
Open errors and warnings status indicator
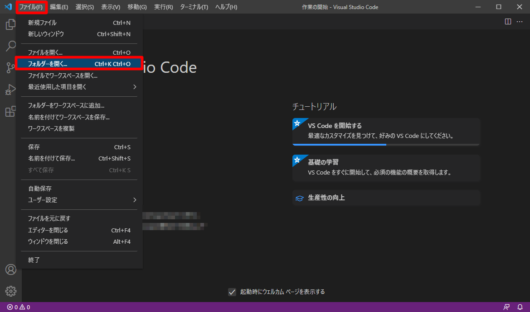19,307
